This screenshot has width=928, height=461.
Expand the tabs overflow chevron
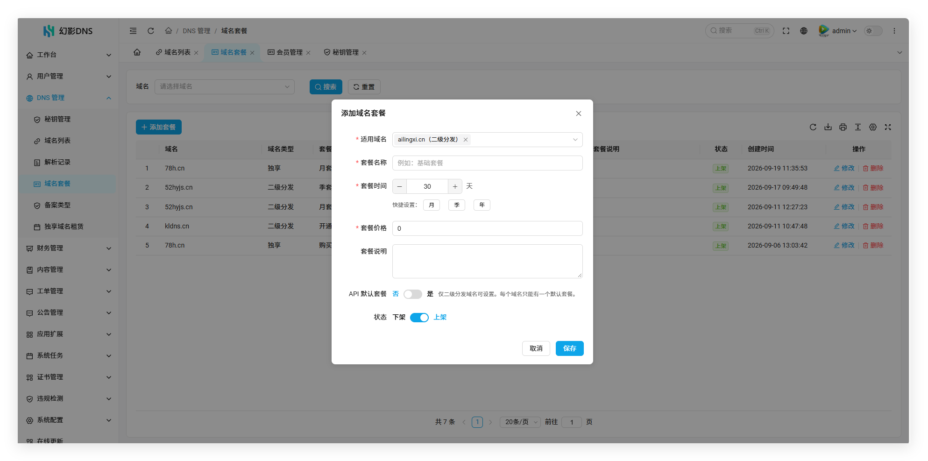click(x=900, y=53)
